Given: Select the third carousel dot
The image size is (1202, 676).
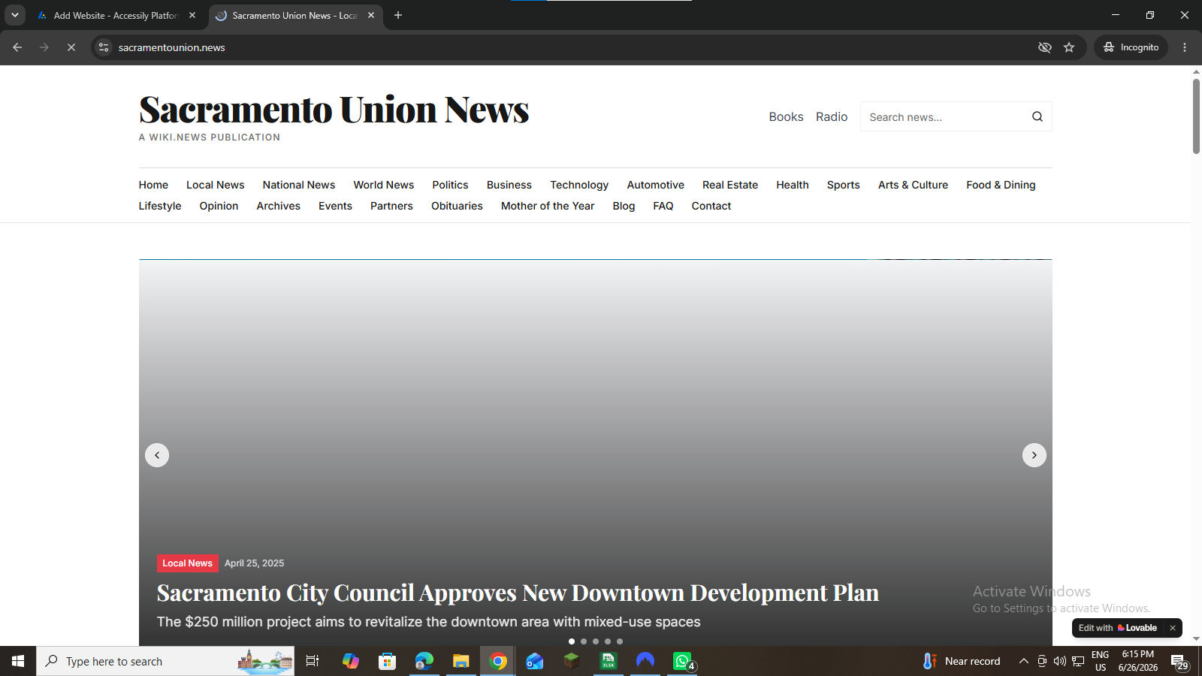Looking at the screenshot, I should point(596,641).
